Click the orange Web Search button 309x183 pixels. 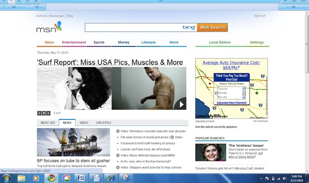(x=212, y=28)
